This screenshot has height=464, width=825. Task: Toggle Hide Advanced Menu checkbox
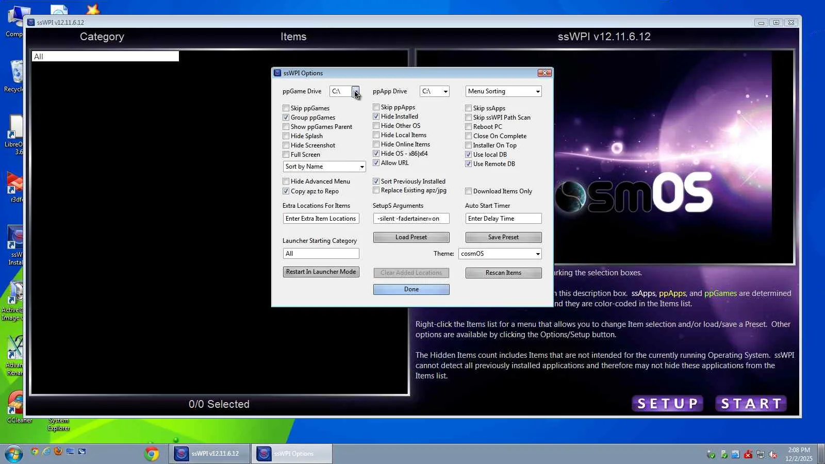point(286,181)
